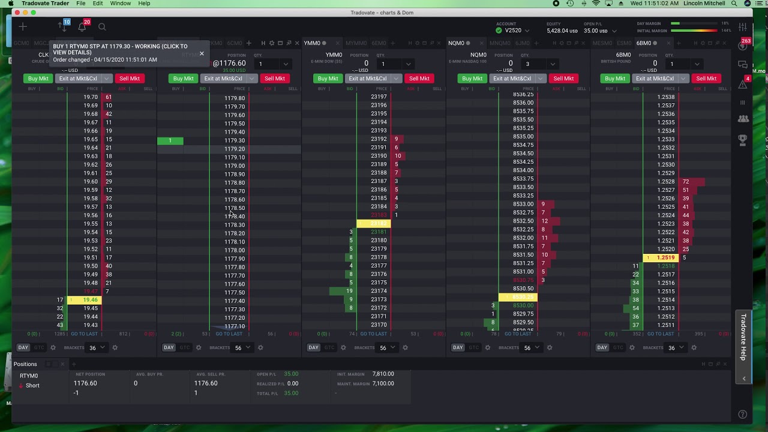Switch to the GCM0 tab
Screen dimensions: 768x432
21,43
